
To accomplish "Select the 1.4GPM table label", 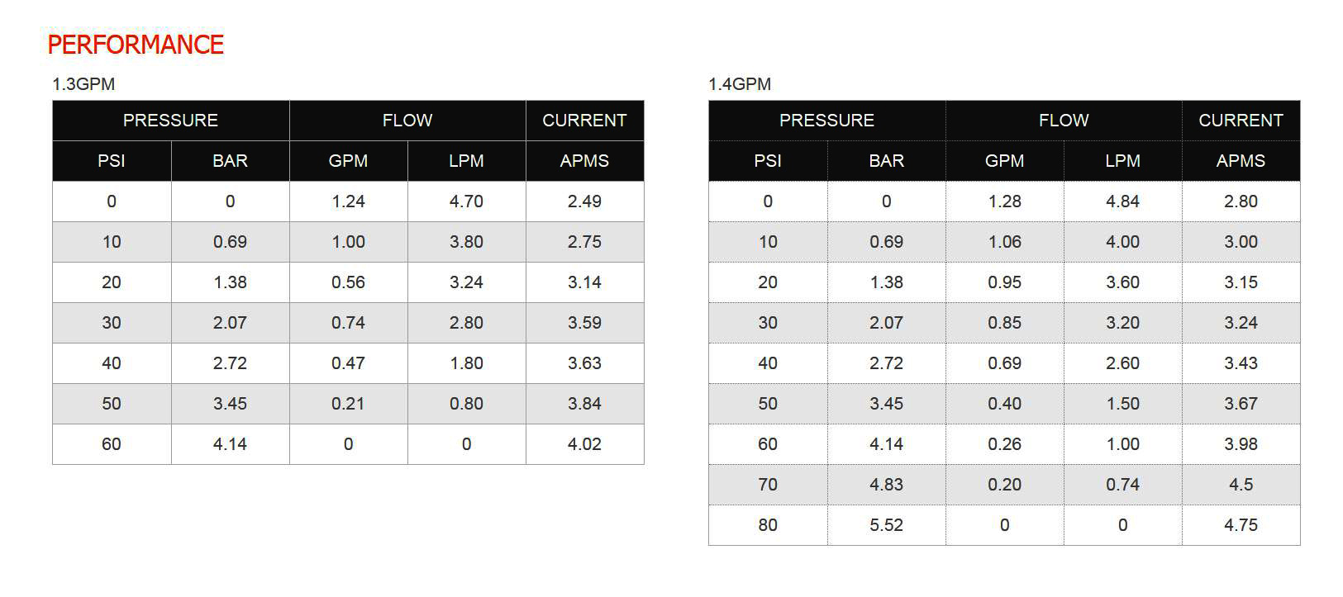I will tap(740, 84).
